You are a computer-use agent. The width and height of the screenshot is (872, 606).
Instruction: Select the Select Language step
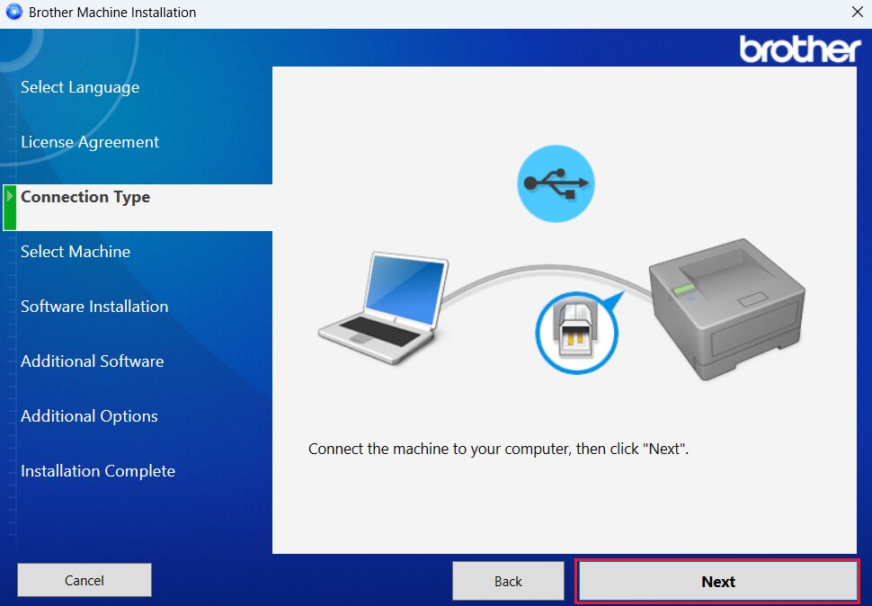coord(80,87)
